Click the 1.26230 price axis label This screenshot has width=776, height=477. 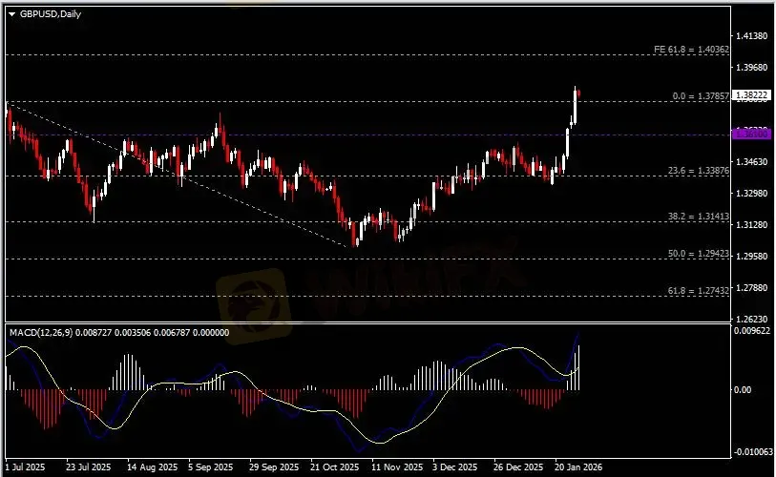[x=751, y=320]
